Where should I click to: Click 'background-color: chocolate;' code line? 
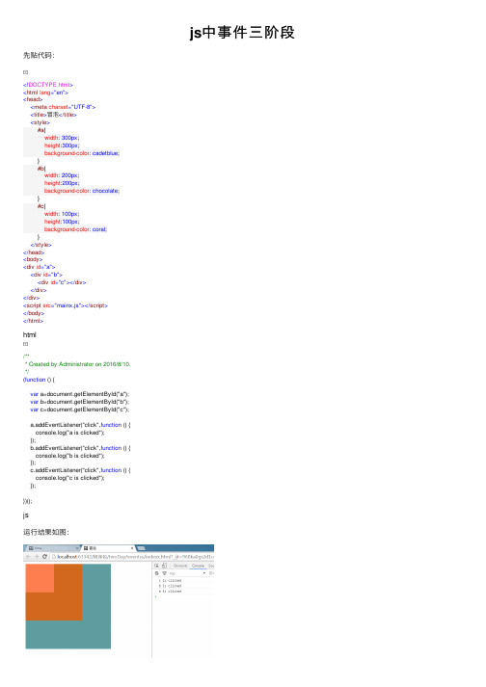click(x=82, y=191)
